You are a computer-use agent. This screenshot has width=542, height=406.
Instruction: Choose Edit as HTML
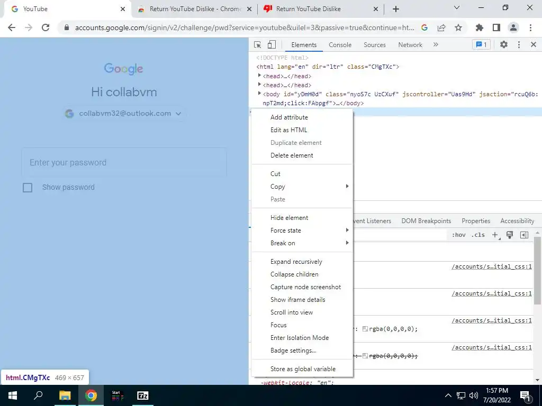point(302,130)
